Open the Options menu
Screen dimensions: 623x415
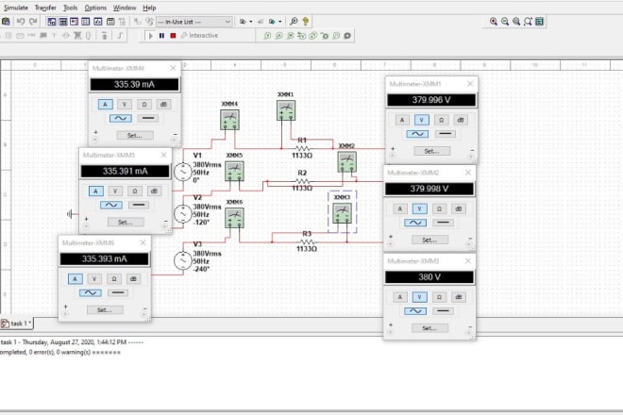tap(95, 8)
